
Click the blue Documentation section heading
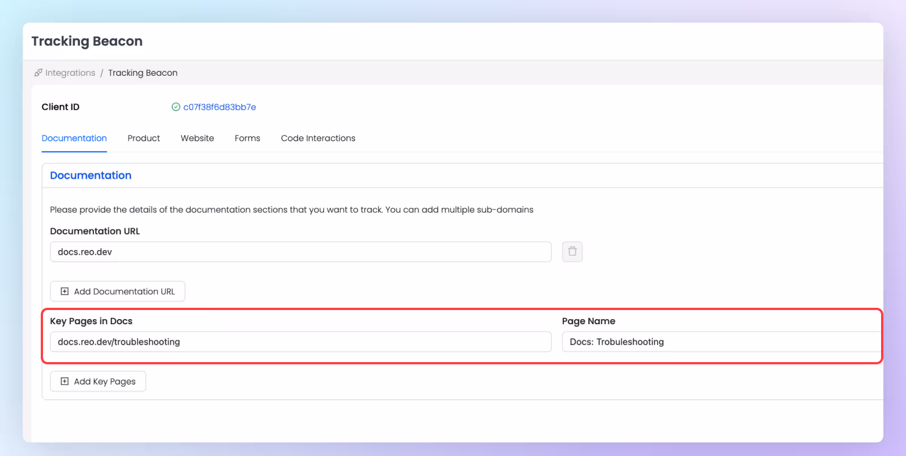[91, 175]
